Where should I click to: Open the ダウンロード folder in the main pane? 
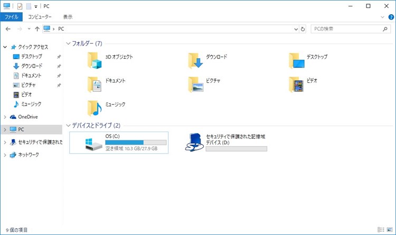196,61
